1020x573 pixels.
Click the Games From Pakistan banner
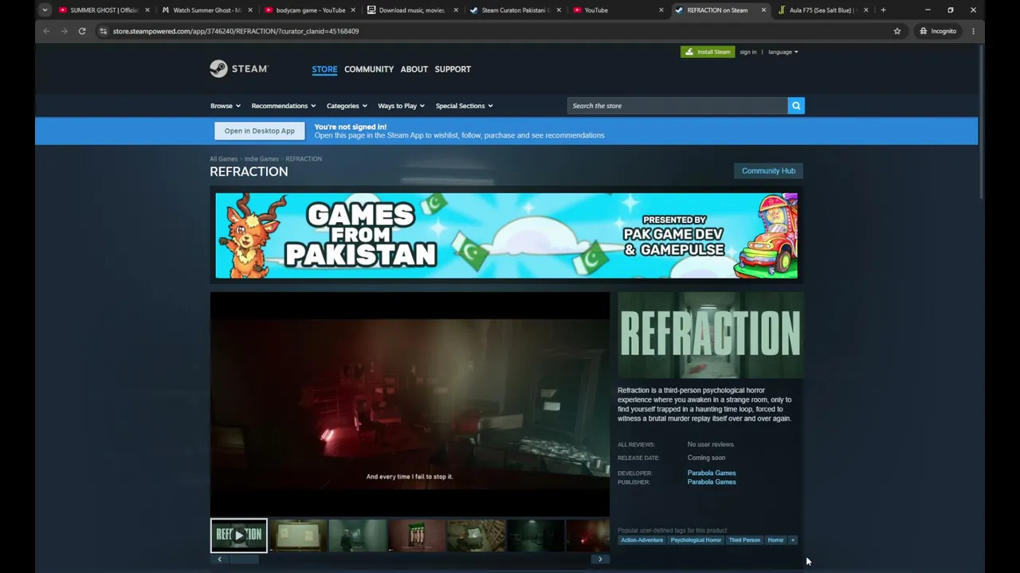point(507,236)
